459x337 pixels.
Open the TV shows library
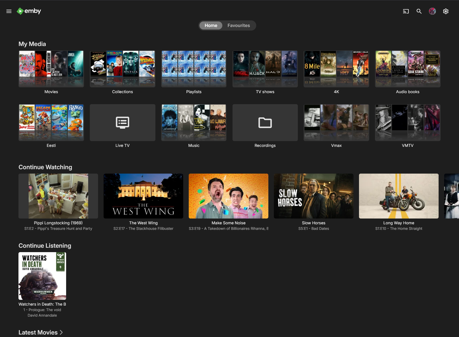tap(265, 69)
